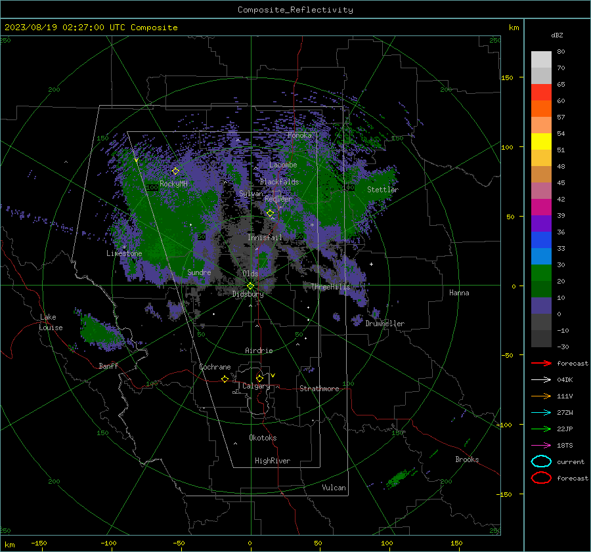Click the RockyMH label
Image resolution: width=591 pixels, height=552 pixels.
173,184
